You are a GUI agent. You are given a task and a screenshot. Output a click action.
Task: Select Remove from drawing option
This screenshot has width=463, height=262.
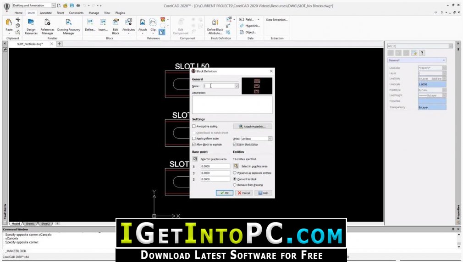(235, 185)
